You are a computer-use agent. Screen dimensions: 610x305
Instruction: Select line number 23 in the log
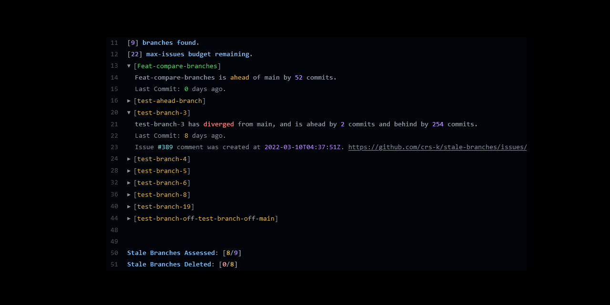click(114, 147)
